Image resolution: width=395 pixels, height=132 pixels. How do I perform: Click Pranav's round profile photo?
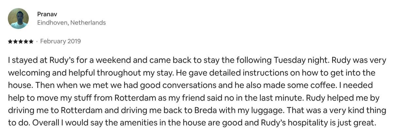pyautogui.click(x=18, y=18)
